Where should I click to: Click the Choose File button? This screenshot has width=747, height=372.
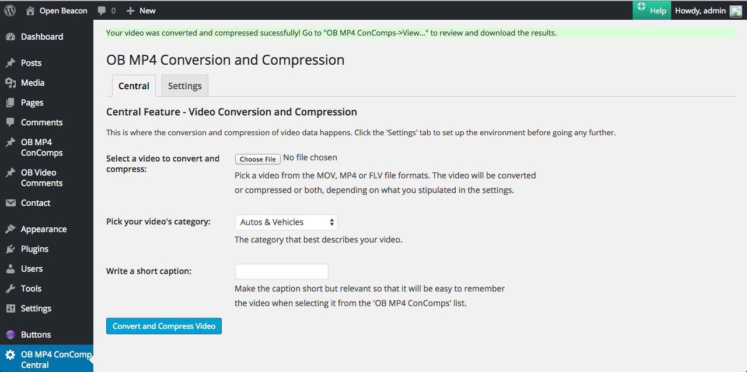(257, 159)
